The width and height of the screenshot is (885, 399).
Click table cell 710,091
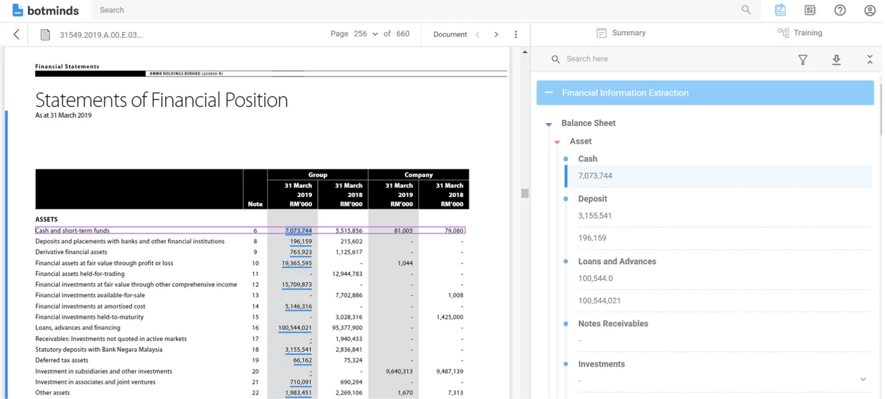[301, 382]
